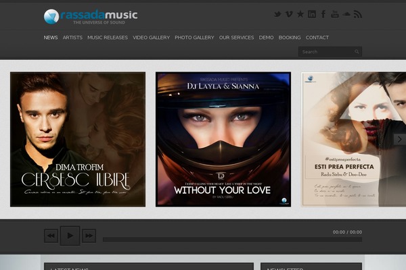Open Music Releases menu item
Image resolution: width=406 pixels, height=270 pixels.
pos(108,38)
